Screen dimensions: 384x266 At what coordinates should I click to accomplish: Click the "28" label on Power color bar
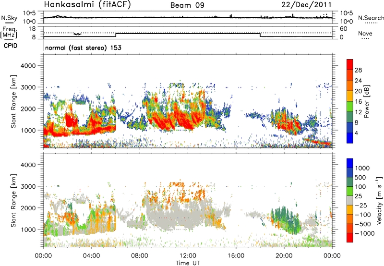[x=358, y=70]
